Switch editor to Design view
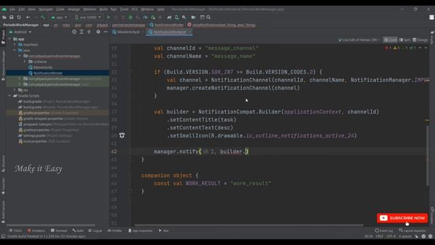The width and height of the screenshot is (435, 245). point(420,40)
